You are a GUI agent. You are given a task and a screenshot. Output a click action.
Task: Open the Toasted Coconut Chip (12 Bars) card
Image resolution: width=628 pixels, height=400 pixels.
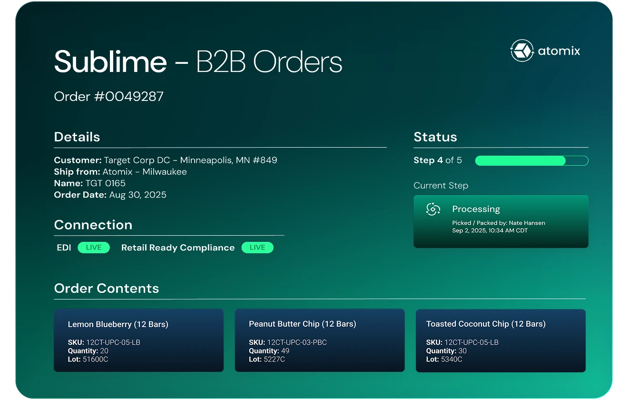tap(500, 340)
